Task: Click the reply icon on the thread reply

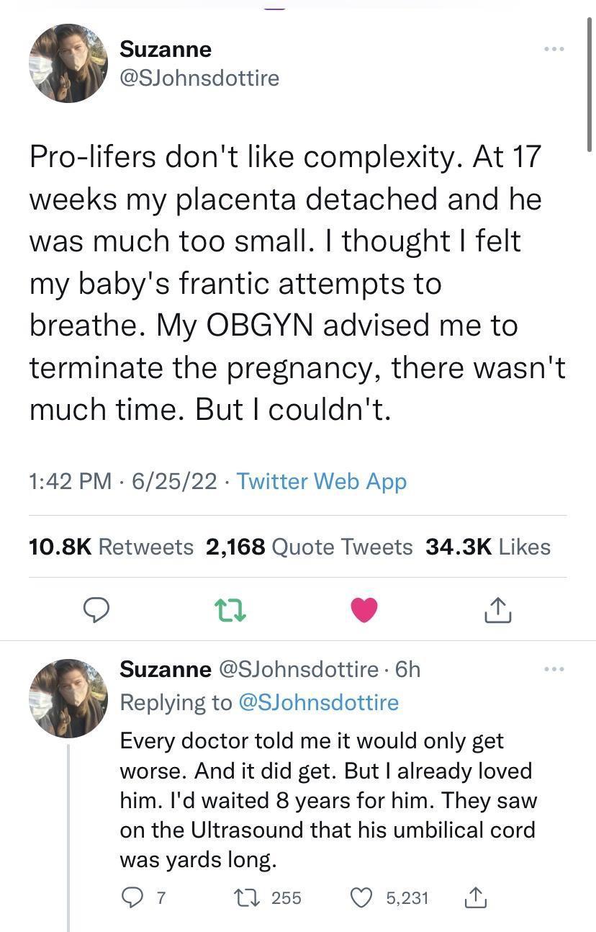Action: click(132, 897)
